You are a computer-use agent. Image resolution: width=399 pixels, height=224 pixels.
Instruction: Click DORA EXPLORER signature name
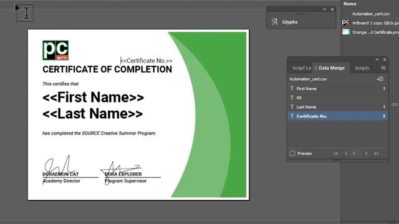(x=123, y=174)
